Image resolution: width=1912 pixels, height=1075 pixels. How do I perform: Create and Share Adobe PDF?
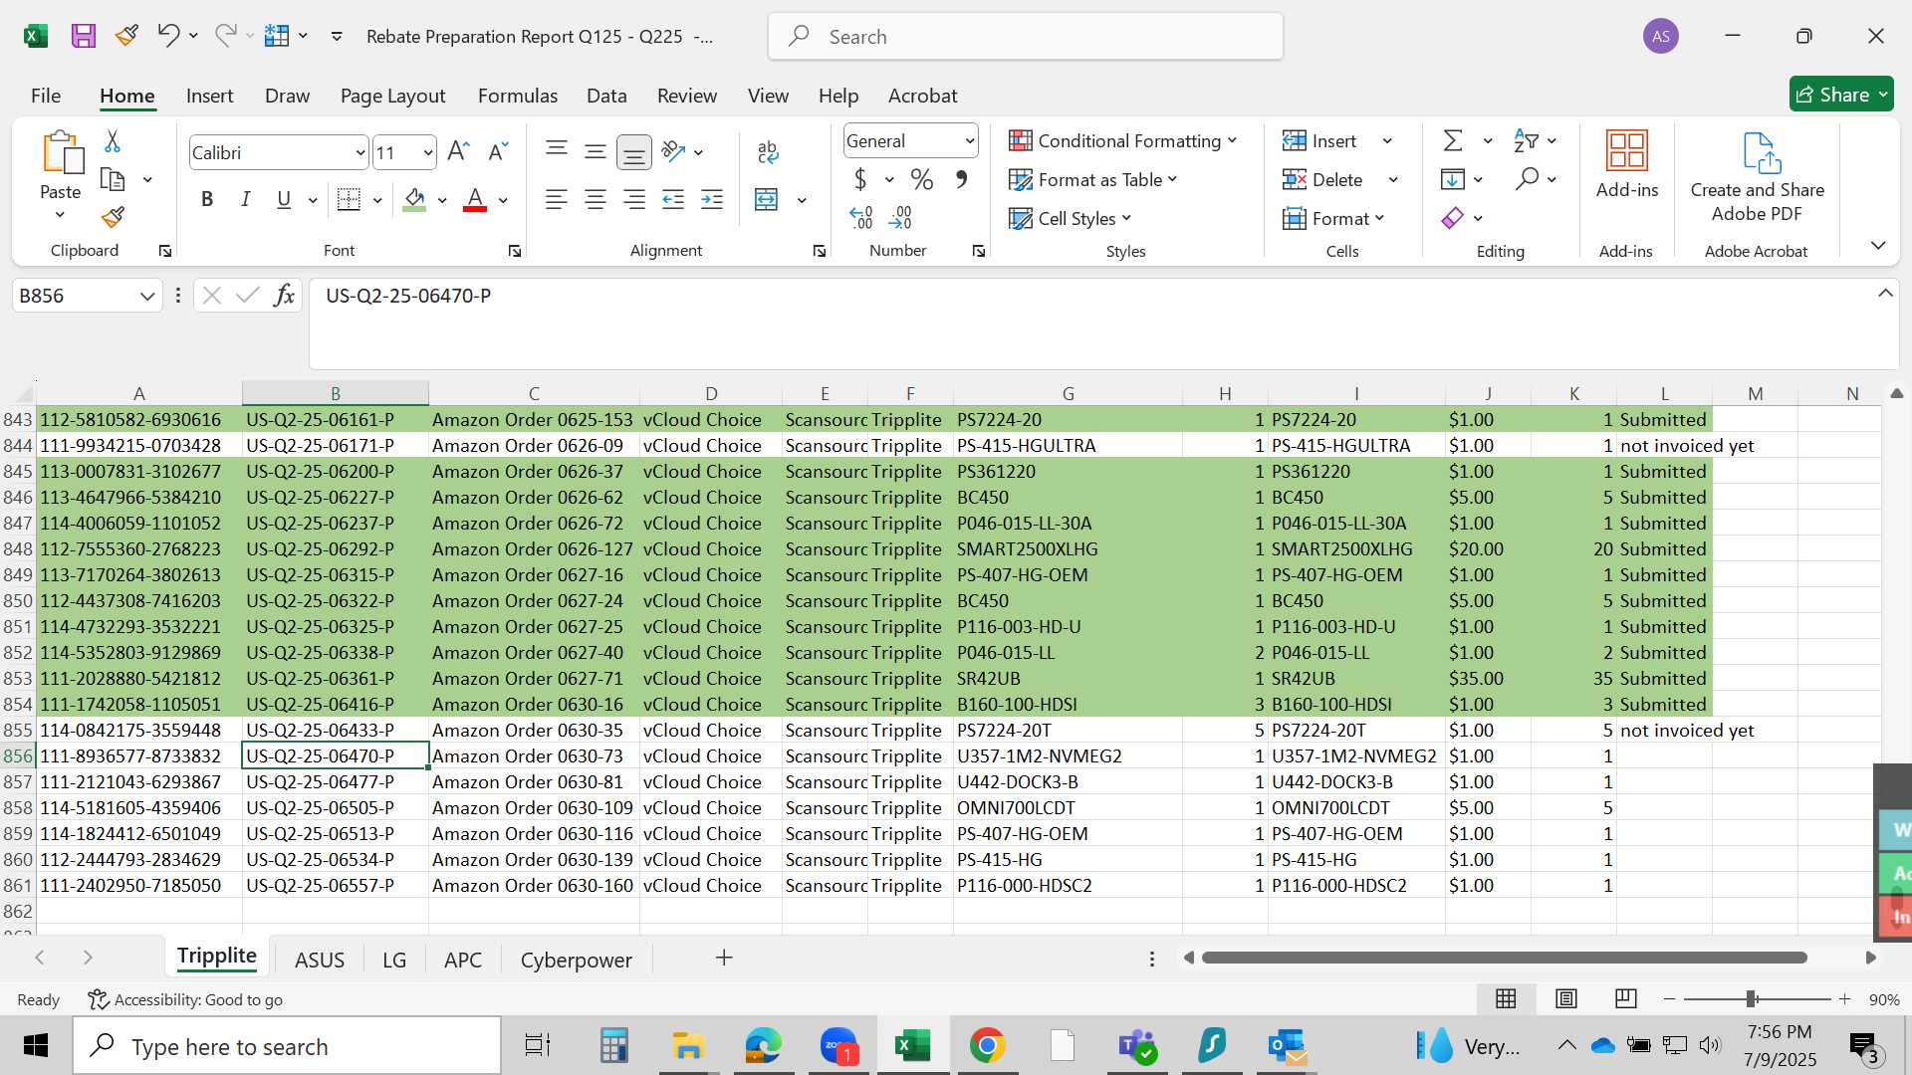(x=1758, y=177)
